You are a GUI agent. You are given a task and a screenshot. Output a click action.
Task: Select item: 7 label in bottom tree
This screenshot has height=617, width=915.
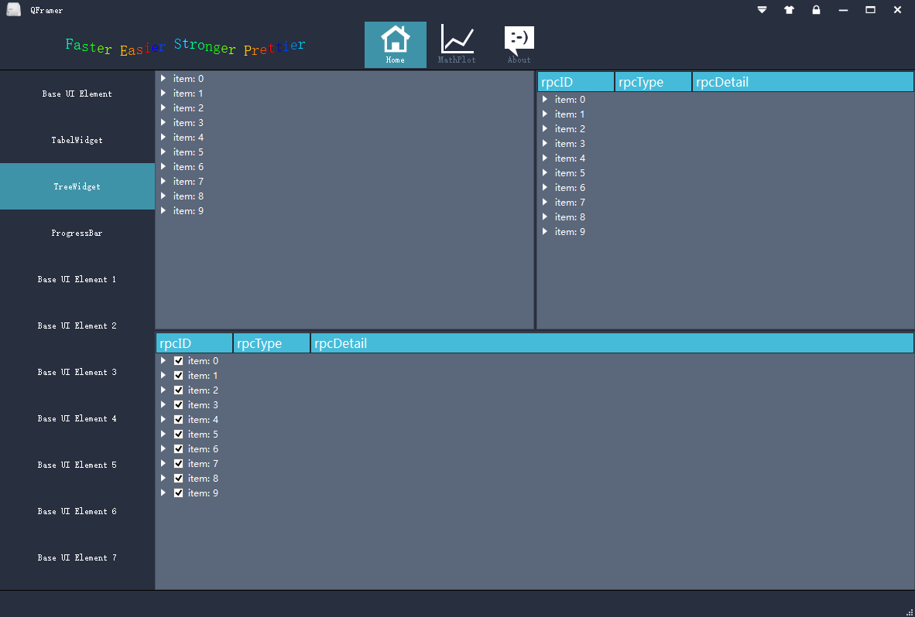coord(203,463)
